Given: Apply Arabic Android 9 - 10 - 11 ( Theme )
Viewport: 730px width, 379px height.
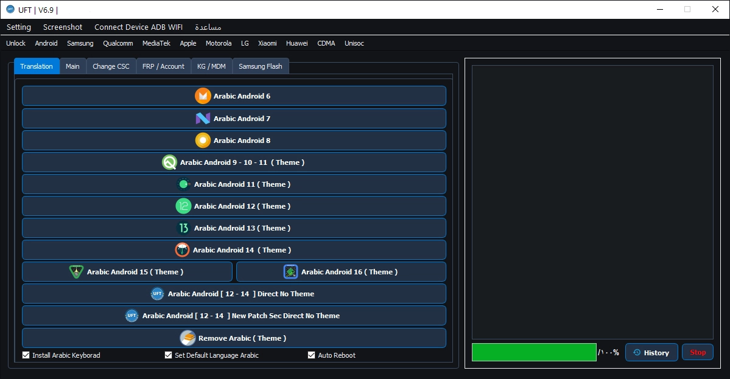Looking at the screenshot, I should point(234,162).
